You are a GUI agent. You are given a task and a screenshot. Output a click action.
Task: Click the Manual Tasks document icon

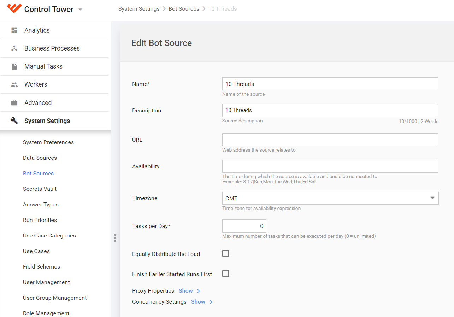(14, 66)
